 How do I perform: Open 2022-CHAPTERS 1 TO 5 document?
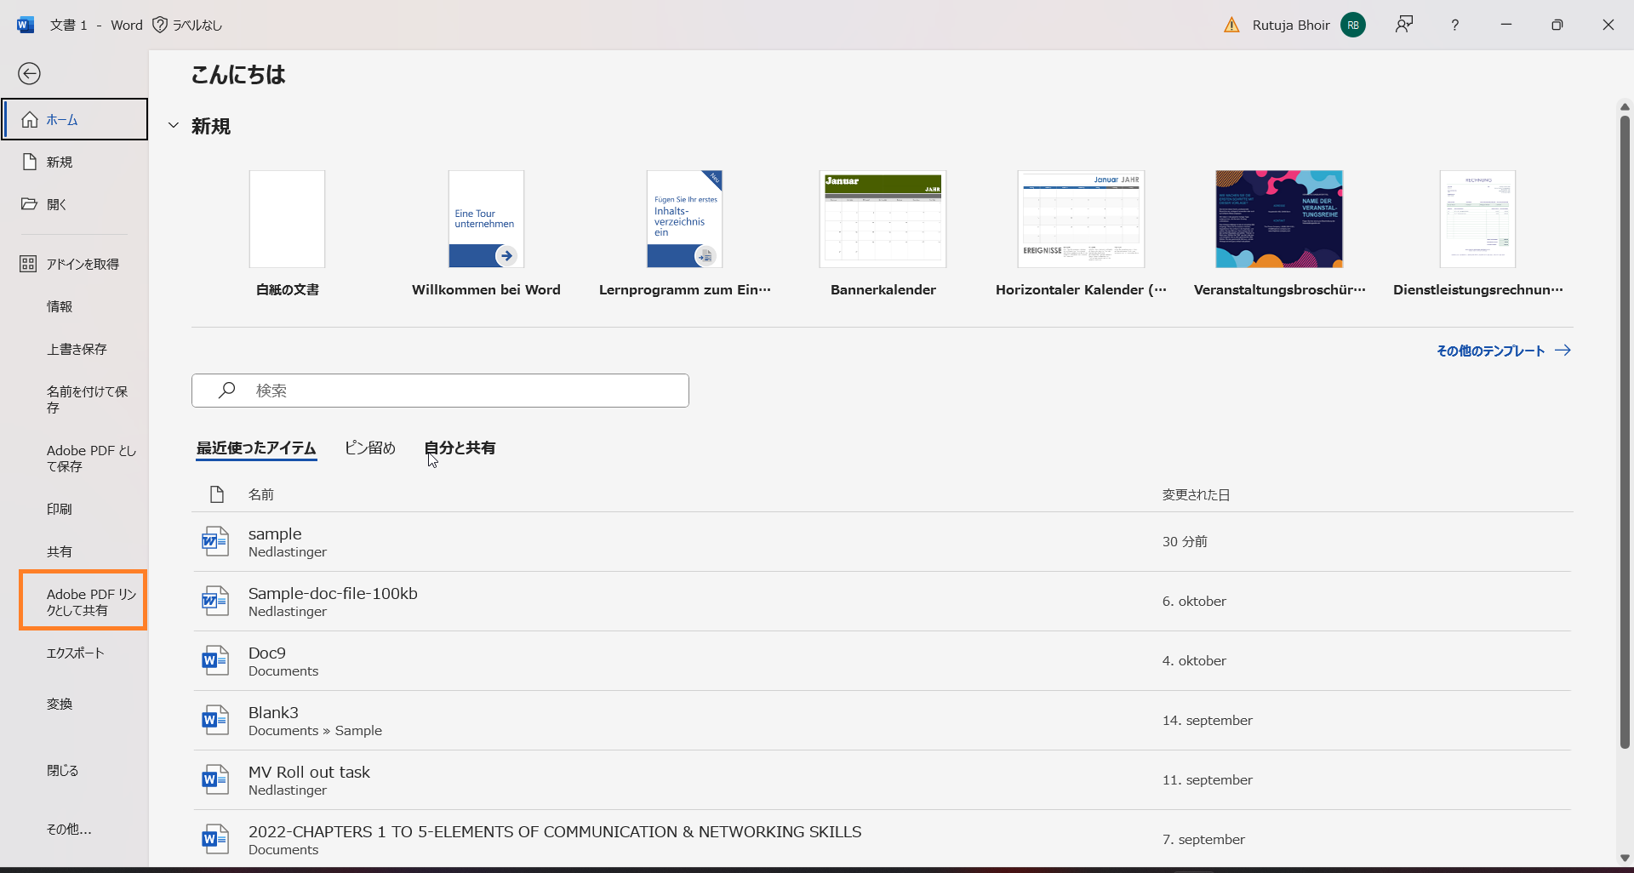click(x=882, y=839)
